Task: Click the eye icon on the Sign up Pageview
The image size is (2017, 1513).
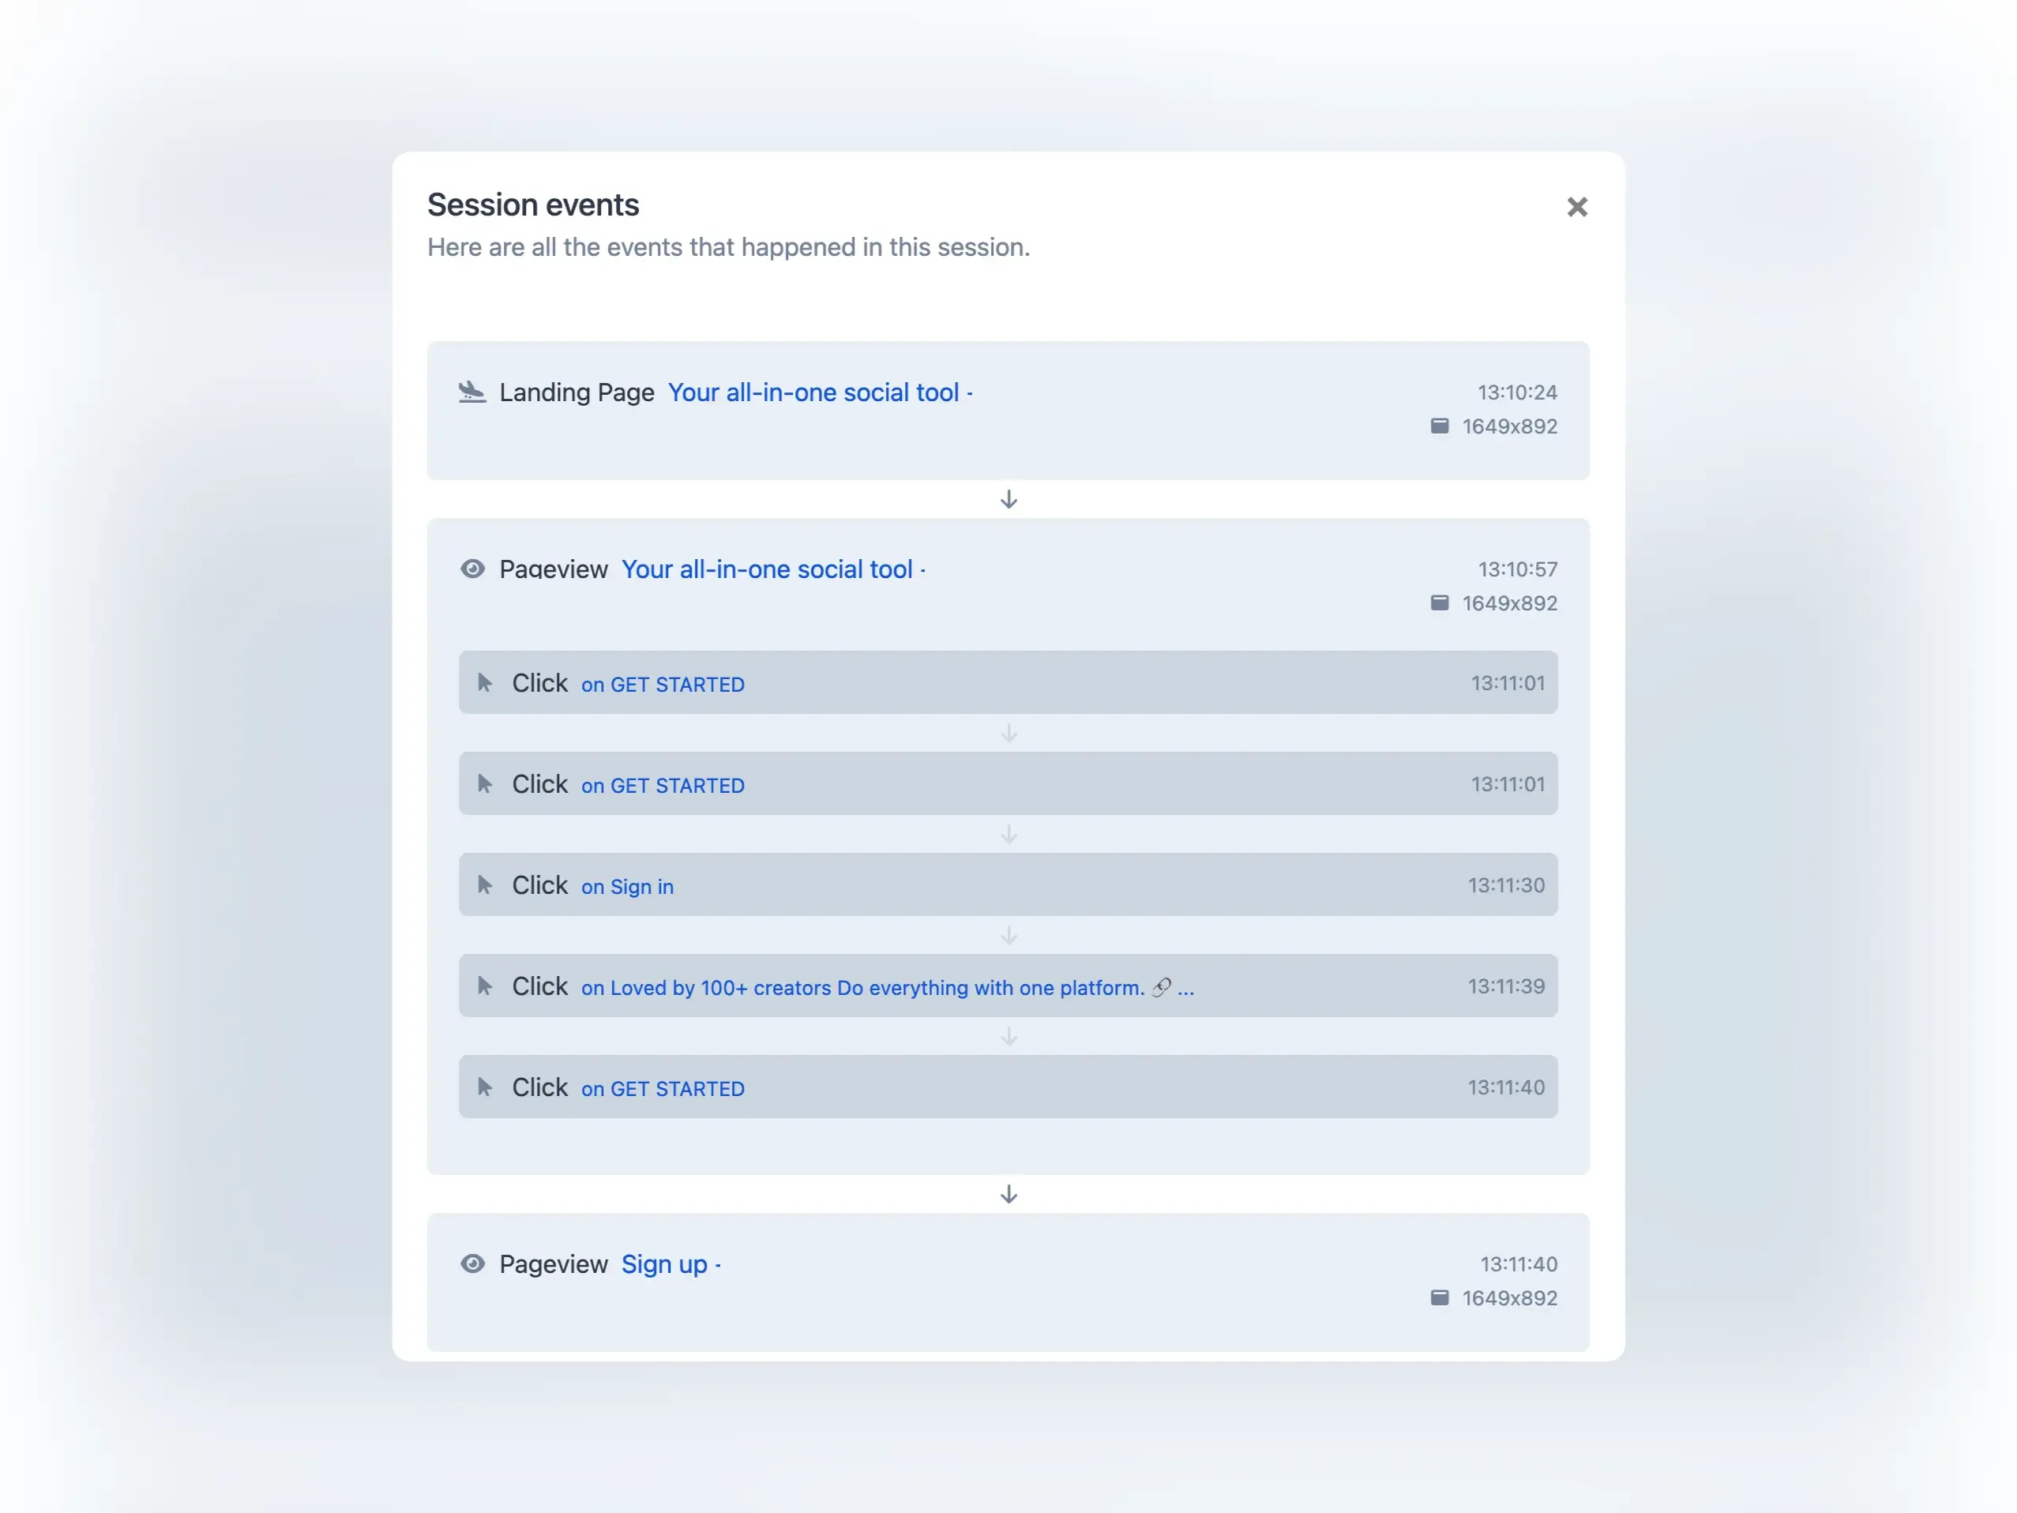Action: [x=472, y=1264]
